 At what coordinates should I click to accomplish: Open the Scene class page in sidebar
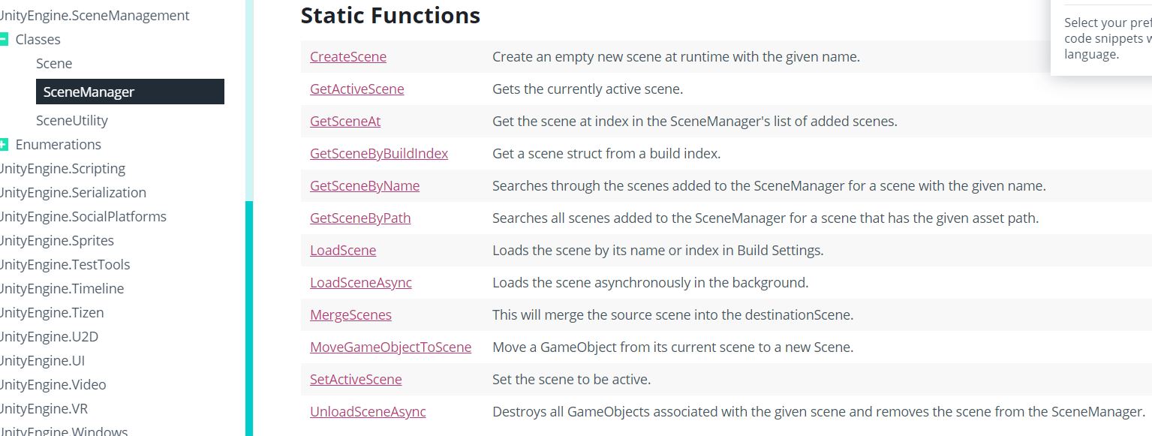pyautogui.click(x=54, y=64)
